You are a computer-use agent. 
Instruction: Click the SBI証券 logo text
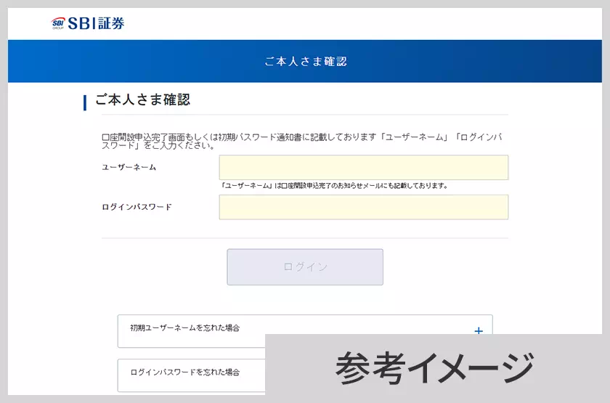97,23
